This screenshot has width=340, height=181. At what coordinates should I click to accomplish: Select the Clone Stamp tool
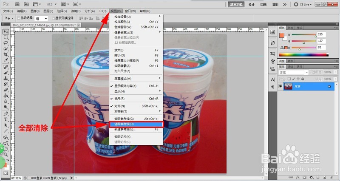tap(6, 78)
